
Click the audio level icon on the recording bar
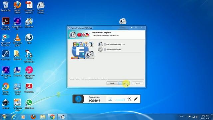110,99
